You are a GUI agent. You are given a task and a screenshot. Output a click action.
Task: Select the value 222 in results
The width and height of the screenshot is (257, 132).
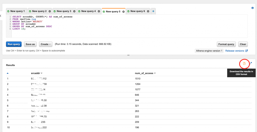pyautogui.click(x=137, y=117)
